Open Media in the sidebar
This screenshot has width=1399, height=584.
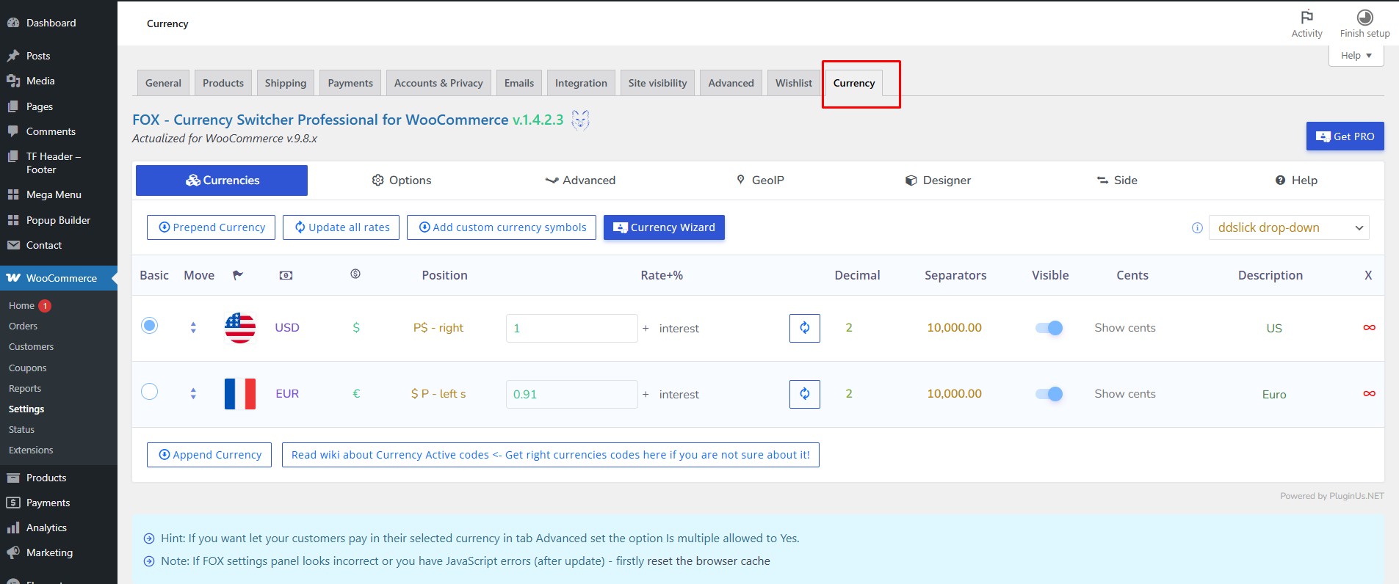pyautogui.click(x=40, y=81)
